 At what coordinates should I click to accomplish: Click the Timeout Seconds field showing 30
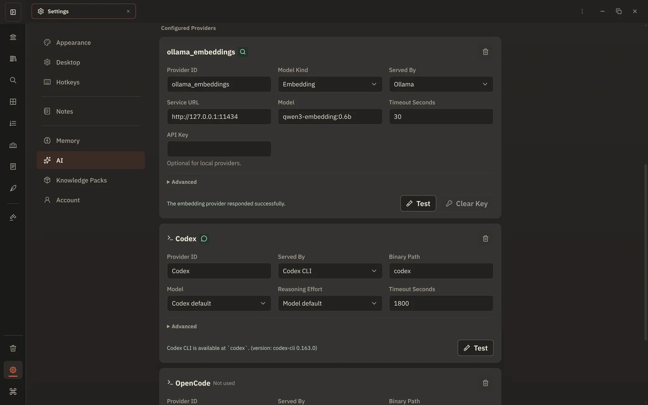(441, 117)
